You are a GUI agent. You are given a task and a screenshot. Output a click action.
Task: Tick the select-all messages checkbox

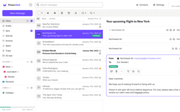39,13
